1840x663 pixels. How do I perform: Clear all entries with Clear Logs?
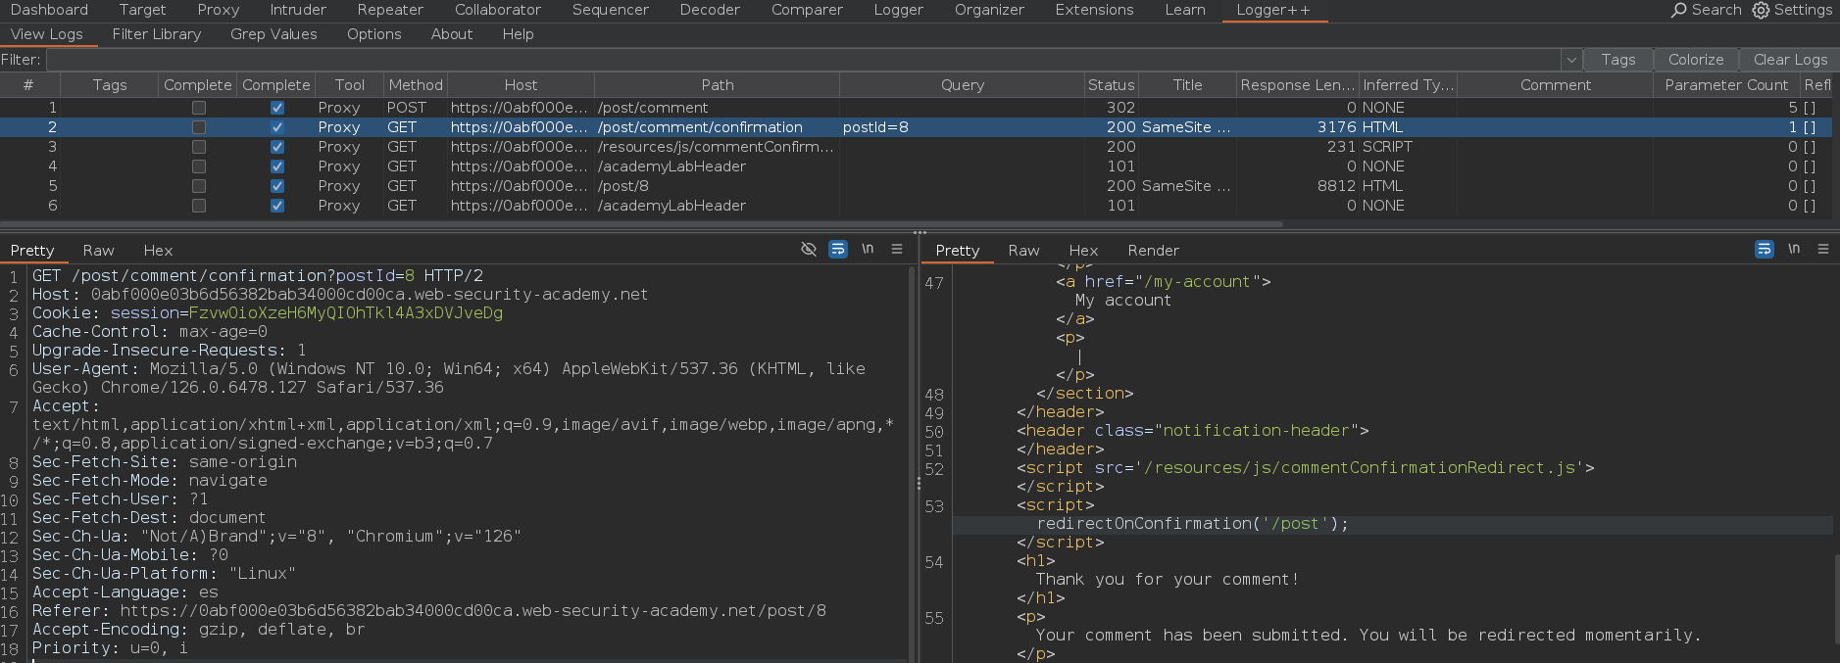1790,60
